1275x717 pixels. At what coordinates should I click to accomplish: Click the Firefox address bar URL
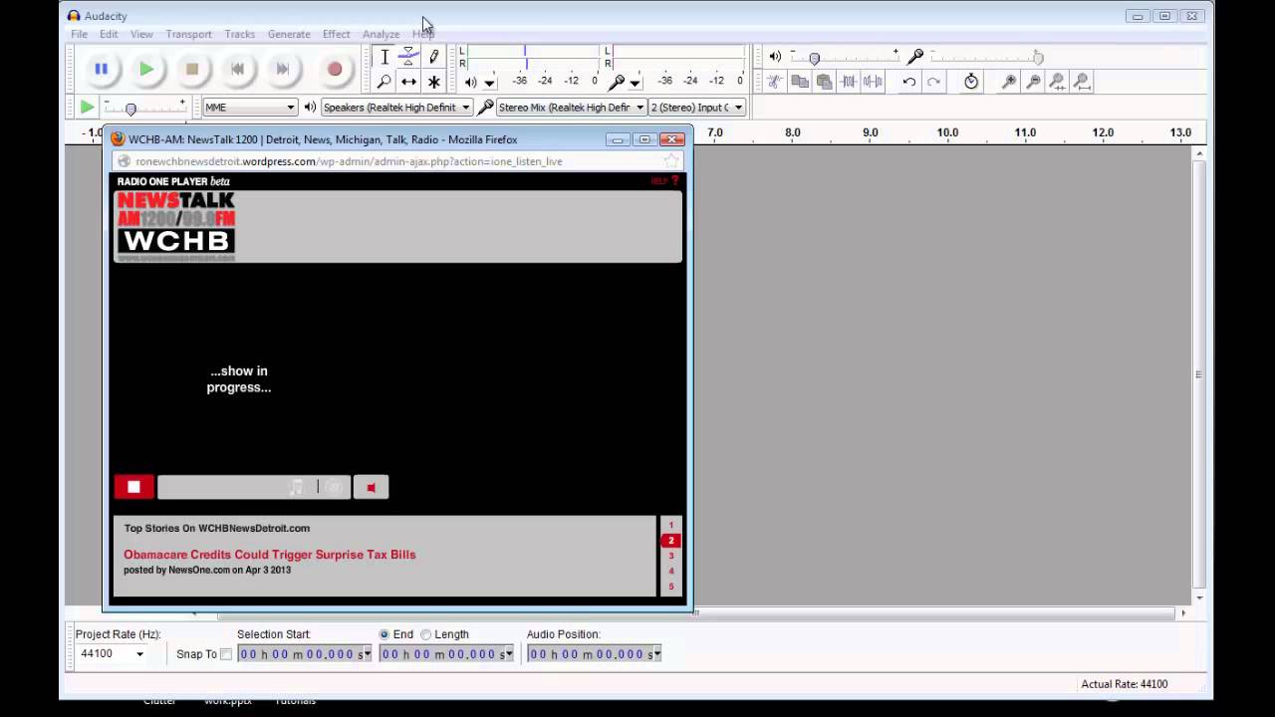click(350, 161)
